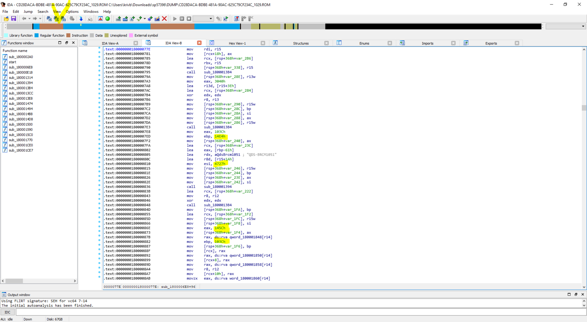
Task: Click the Regular function legend swatch
Action: 36,35
